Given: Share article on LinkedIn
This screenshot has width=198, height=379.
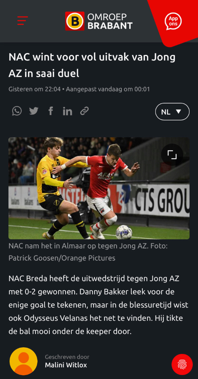Looking at the screenshot, I should [67, 111].
